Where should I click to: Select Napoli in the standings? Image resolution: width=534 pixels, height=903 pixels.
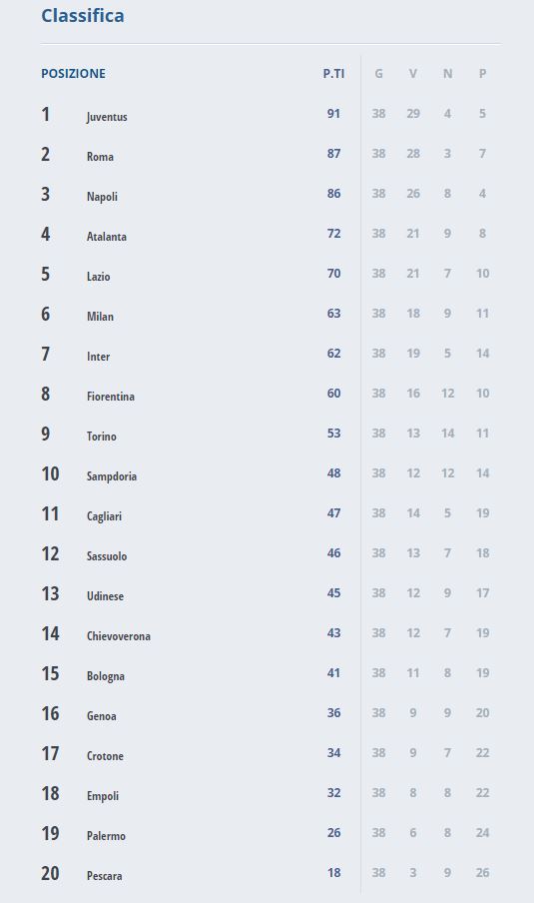(102, 197)
